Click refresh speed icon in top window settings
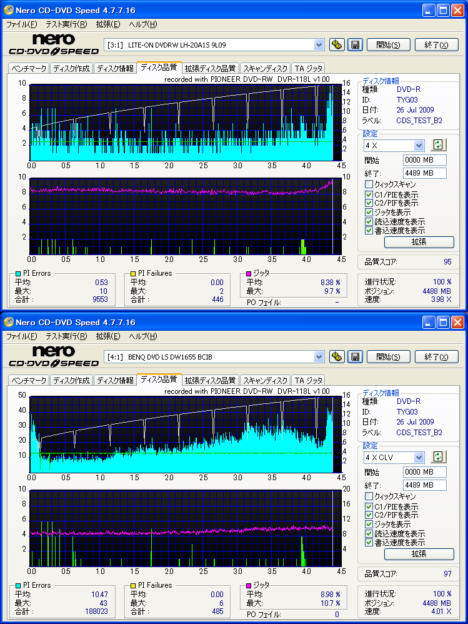The image size is (468, 624). [438, 145]
